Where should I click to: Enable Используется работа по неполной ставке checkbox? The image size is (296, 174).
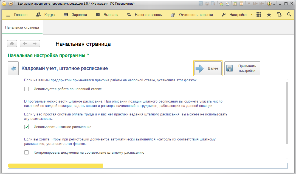tap(26, 89)
